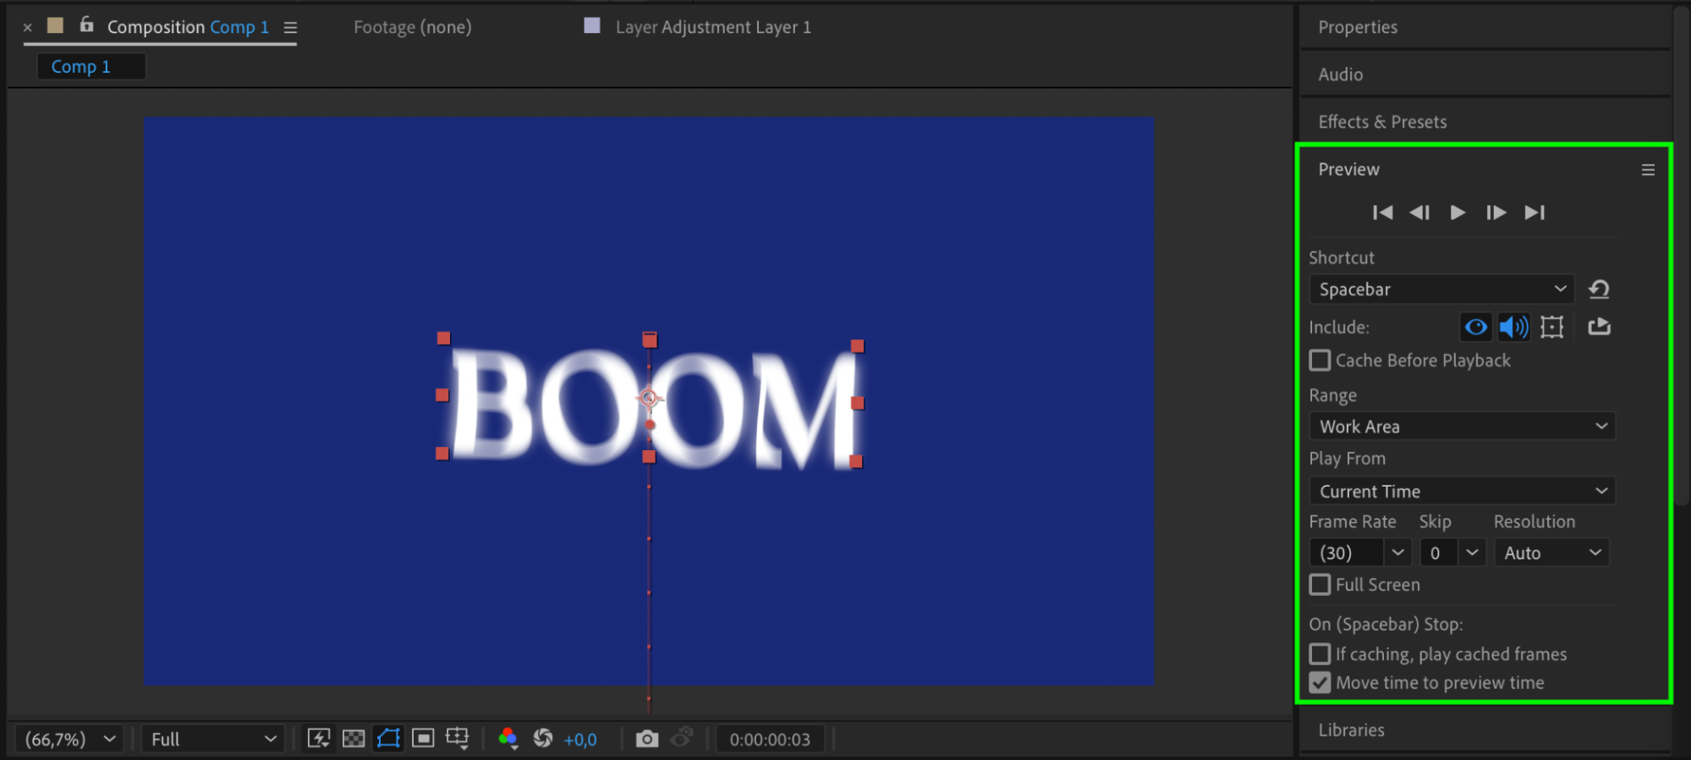This screenshot has width=1691, height=760.
Task: Expand the Libraries panel
Action: [x=1351, y=730]
